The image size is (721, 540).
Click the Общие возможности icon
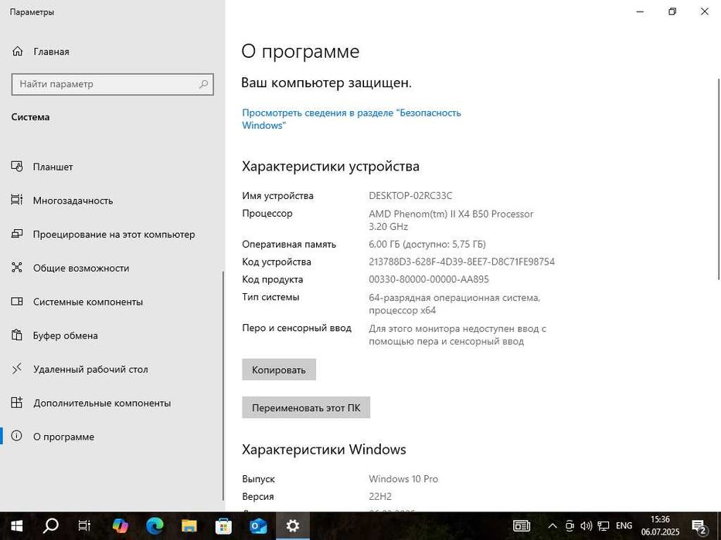pos(16,267)
